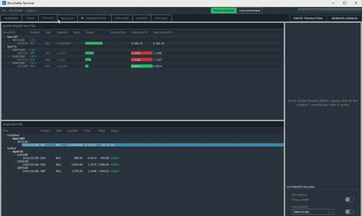The width and height of the screenshot is (362, 216).
Task: Toggle Auto Signing Primary Wallet switch
Action: [349, 200]
